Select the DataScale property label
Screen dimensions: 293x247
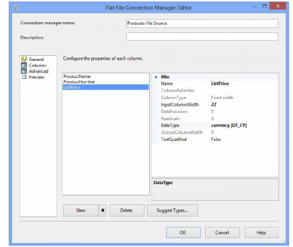click(170, 119)
